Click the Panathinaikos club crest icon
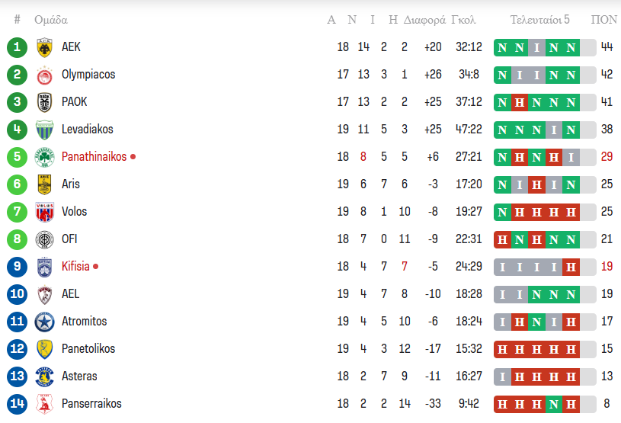This screenshot has height=423, width=621. (x=44, y=157)
